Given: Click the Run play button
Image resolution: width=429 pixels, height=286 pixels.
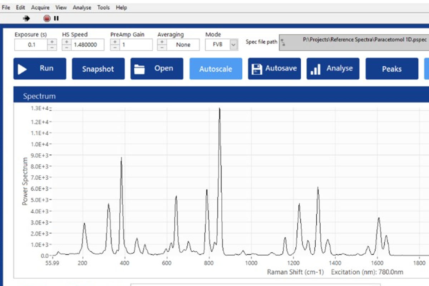Looking at the screenshot, I should click(40, 69).
